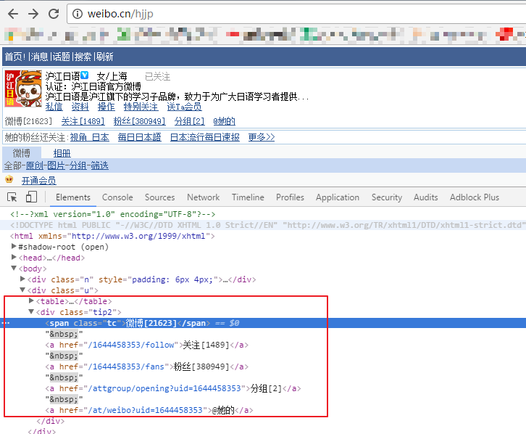Select the DOCTYPE declaration line

(x=263, y=225)
